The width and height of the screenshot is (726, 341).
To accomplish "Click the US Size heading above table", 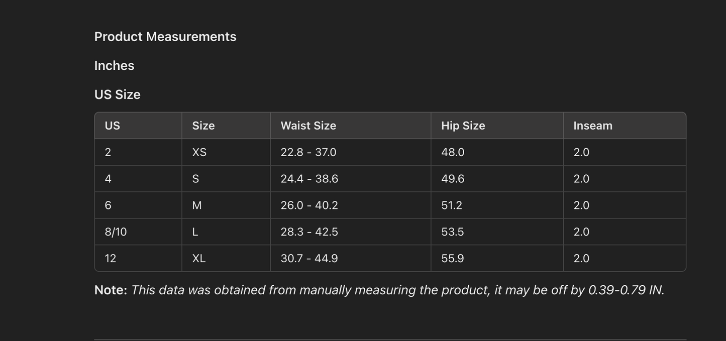I will pyautogui.click(x=117, y=95).
